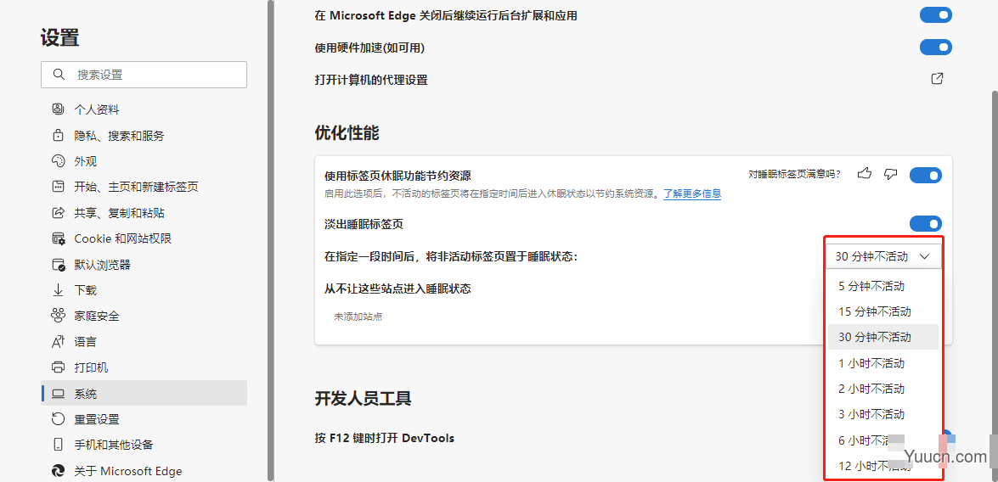Screen dimensions: 998x482
Task: Click the magnifier icon in search settings box
Action: [59, 75]
